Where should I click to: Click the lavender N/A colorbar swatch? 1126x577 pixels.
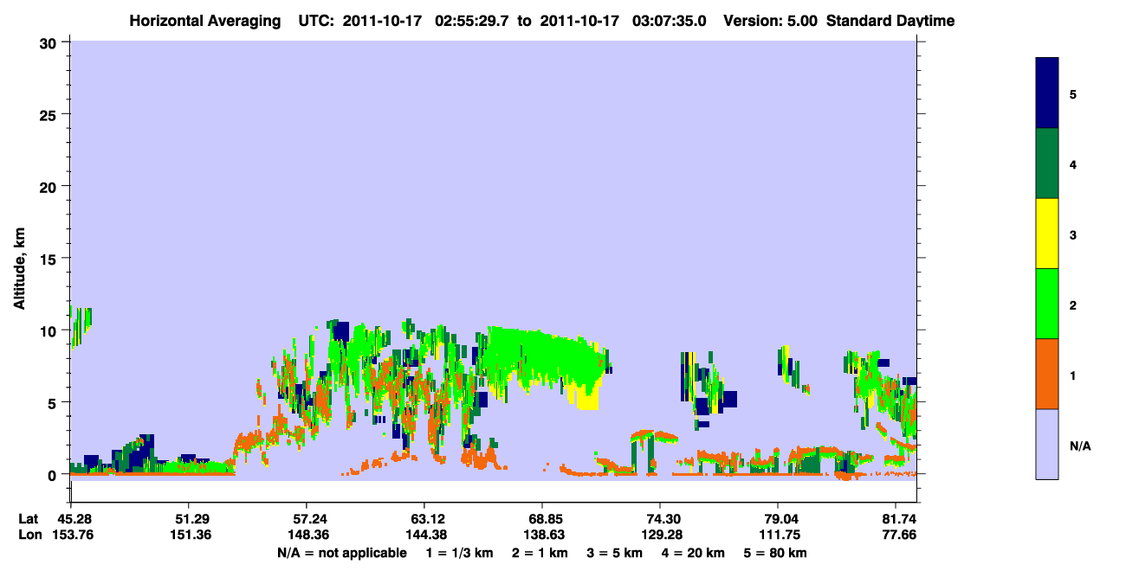click(x=1047, y=444)
